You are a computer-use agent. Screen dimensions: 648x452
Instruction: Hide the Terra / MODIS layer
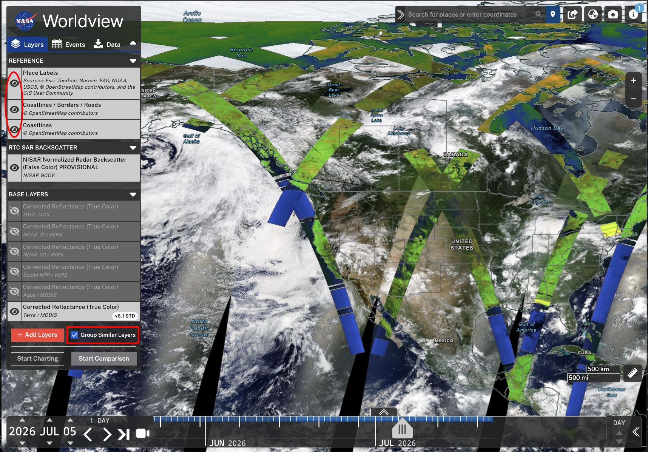14,312
